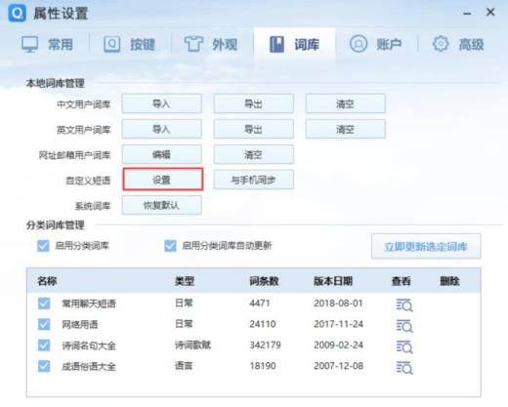
Task: Toggle 启用分类词库自动更新 checkbox
Action: 170,246
